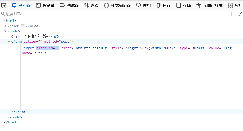Screen dimensions: 243x131
Task: Open the 无障碍环境 accessibility tab
Action: pos(209,5)
